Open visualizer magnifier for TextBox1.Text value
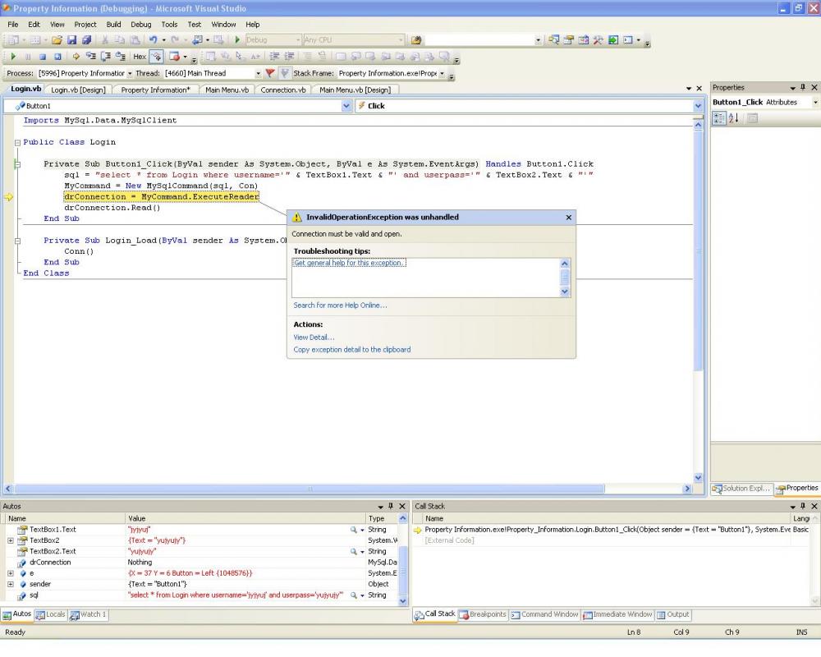821x657 pixels. (x=354, y=530)
